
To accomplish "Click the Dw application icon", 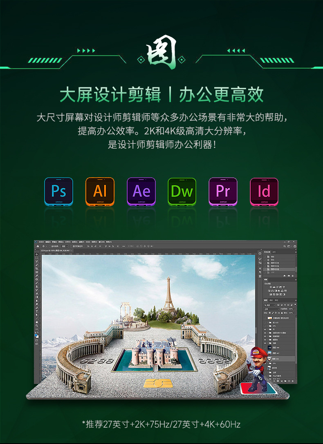I will click(182, 192).
